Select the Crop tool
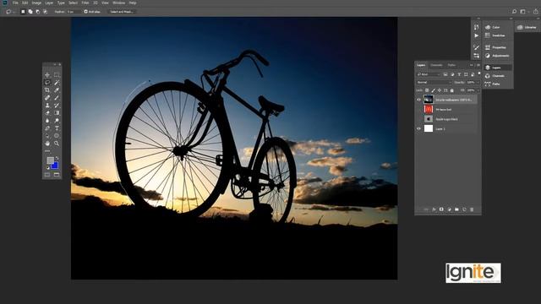This screenshot has height=304, width=541. (47, 90)
